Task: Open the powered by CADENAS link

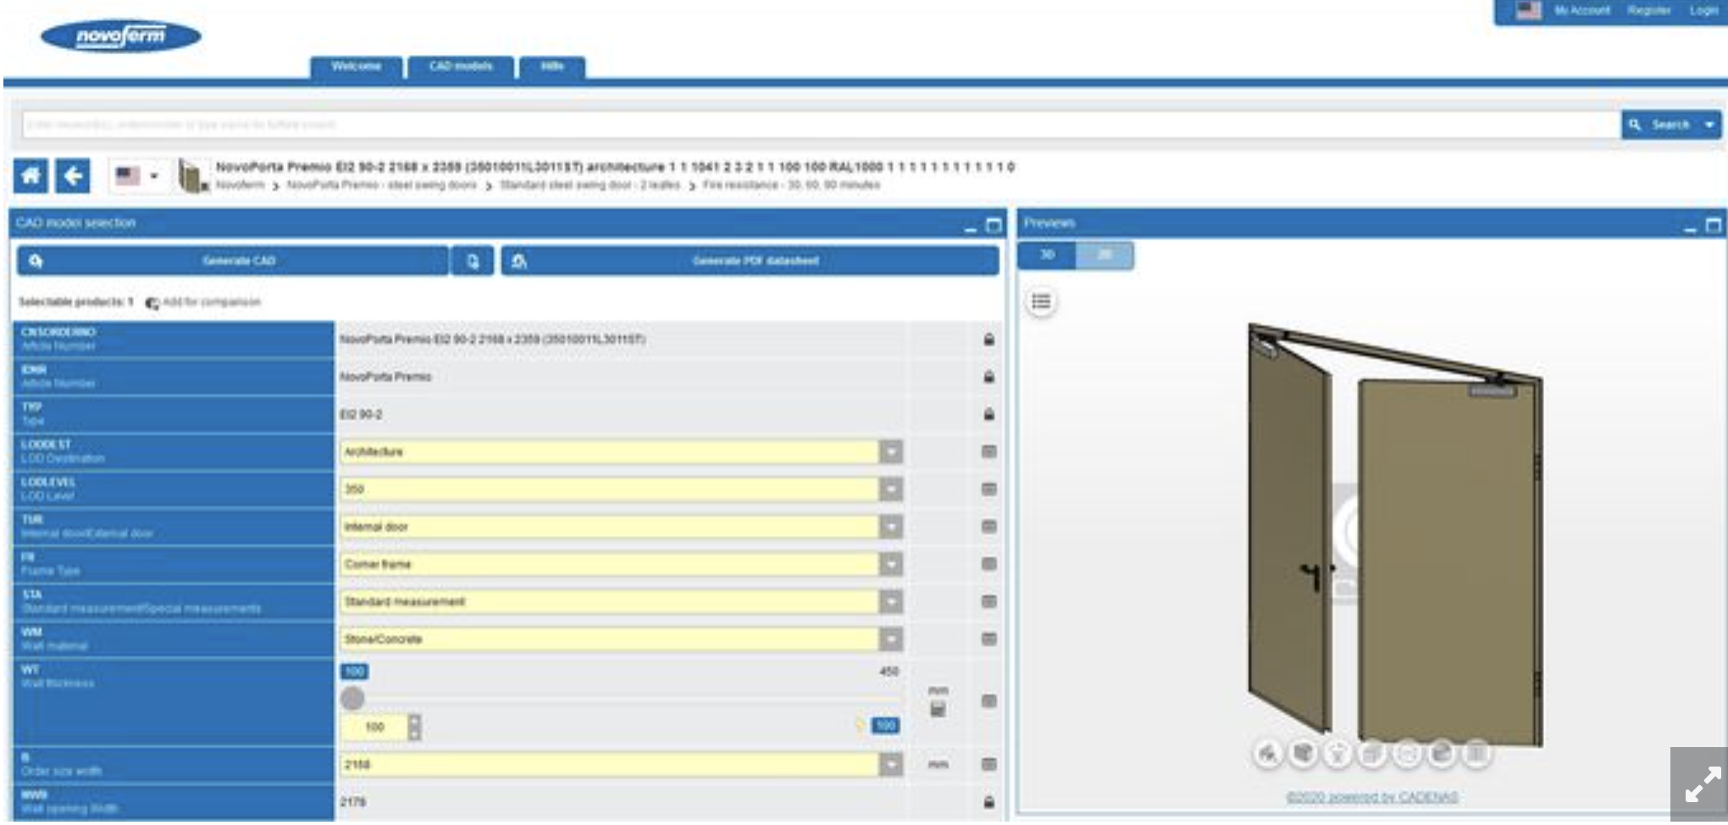Action: pos(1372,797)
